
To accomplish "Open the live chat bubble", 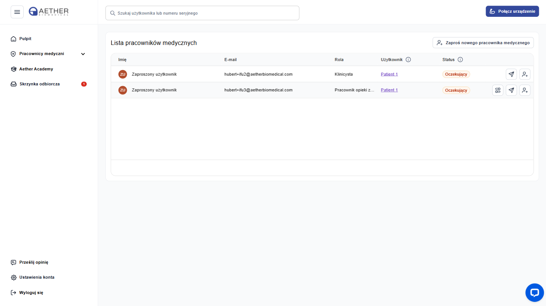I will click(x=535, y=293).
